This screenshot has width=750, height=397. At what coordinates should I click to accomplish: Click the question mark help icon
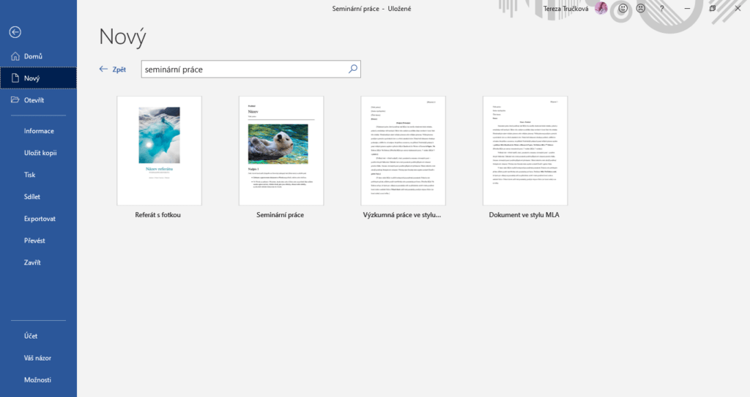pos(661,9)
